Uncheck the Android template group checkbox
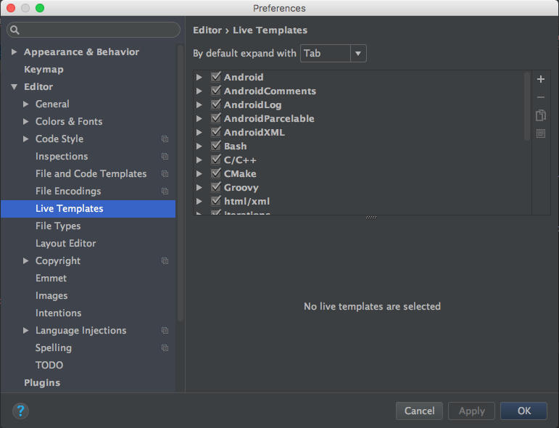 215,77
